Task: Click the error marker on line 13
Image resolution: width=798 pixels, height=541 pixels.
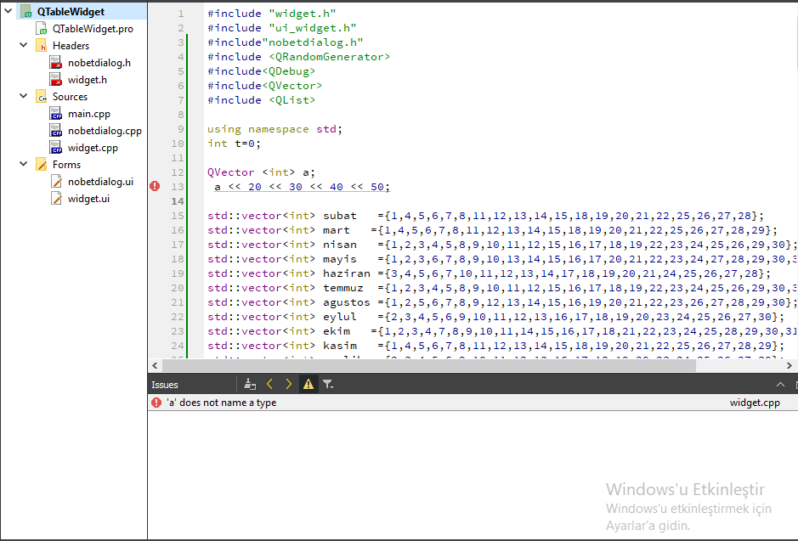Action: (x=155, y=186)
